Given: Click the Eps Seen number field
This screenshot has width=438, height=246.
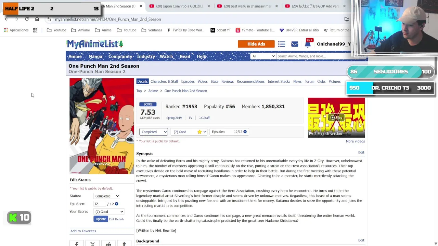Looking at the screenshot, I should [x=100, y=204].
